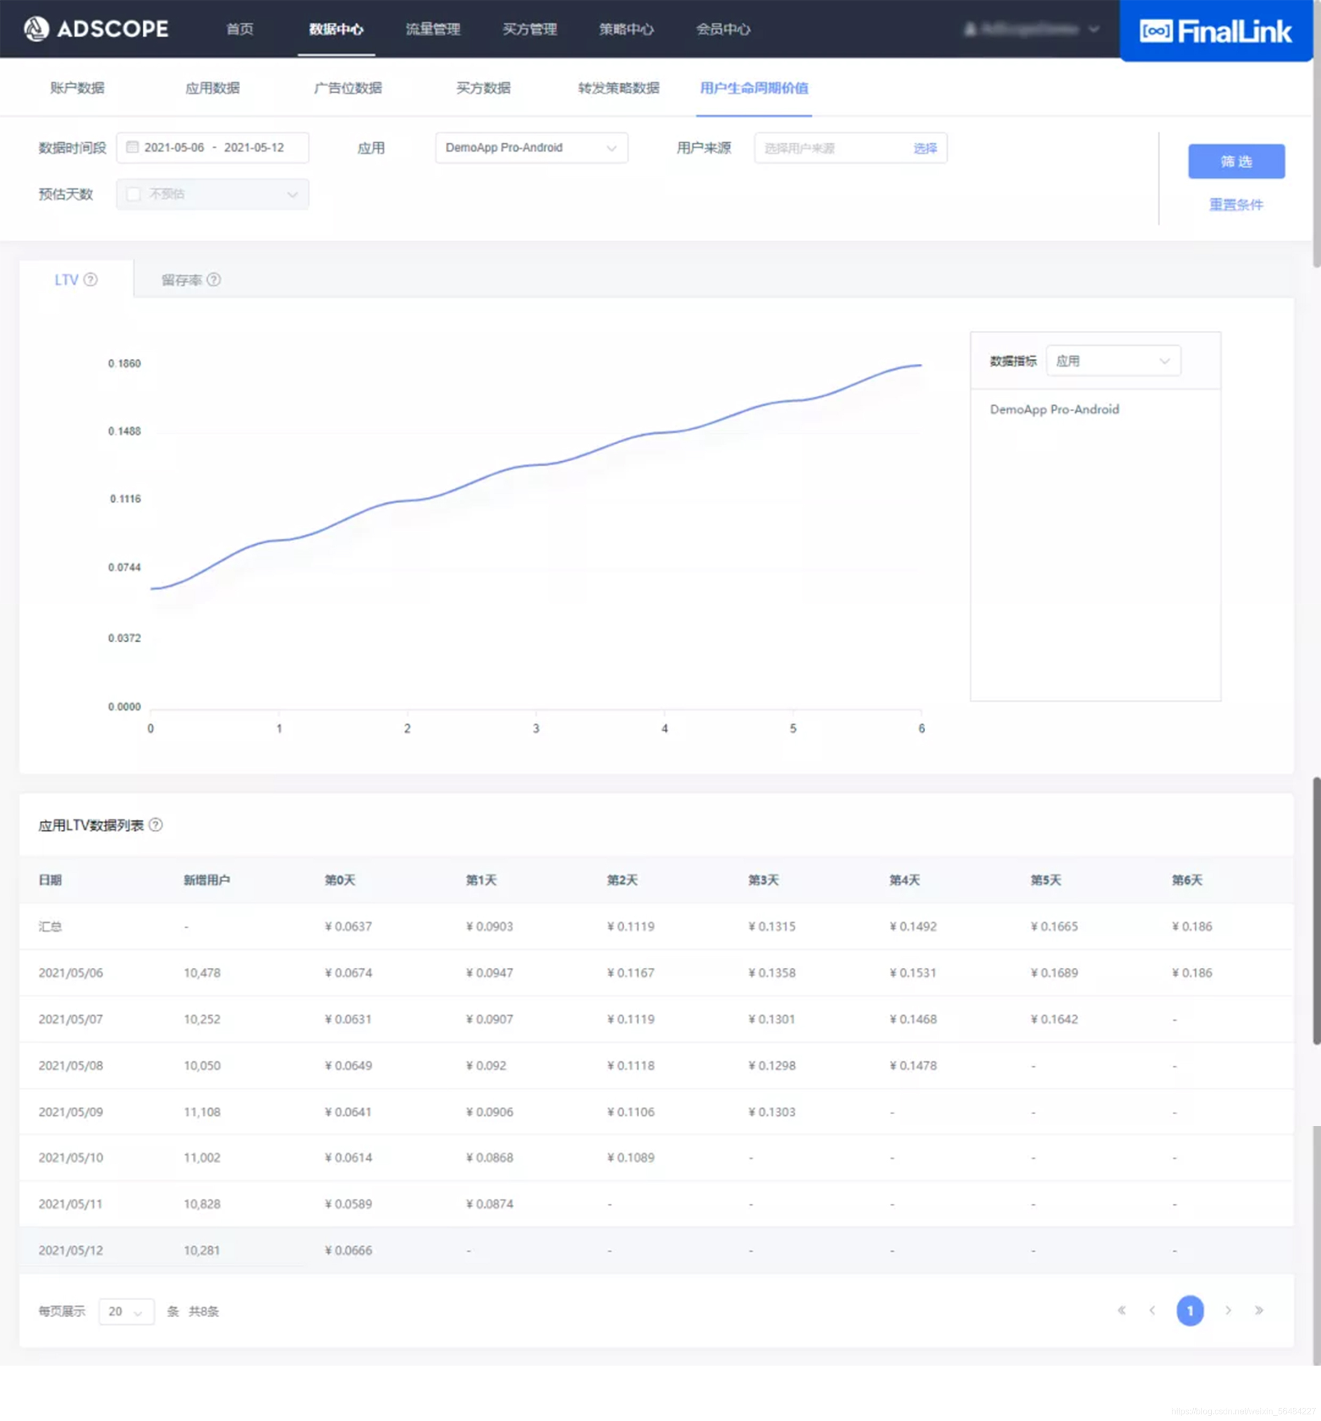
Task: Click the user account avatar icon
Action: (970, 29)
